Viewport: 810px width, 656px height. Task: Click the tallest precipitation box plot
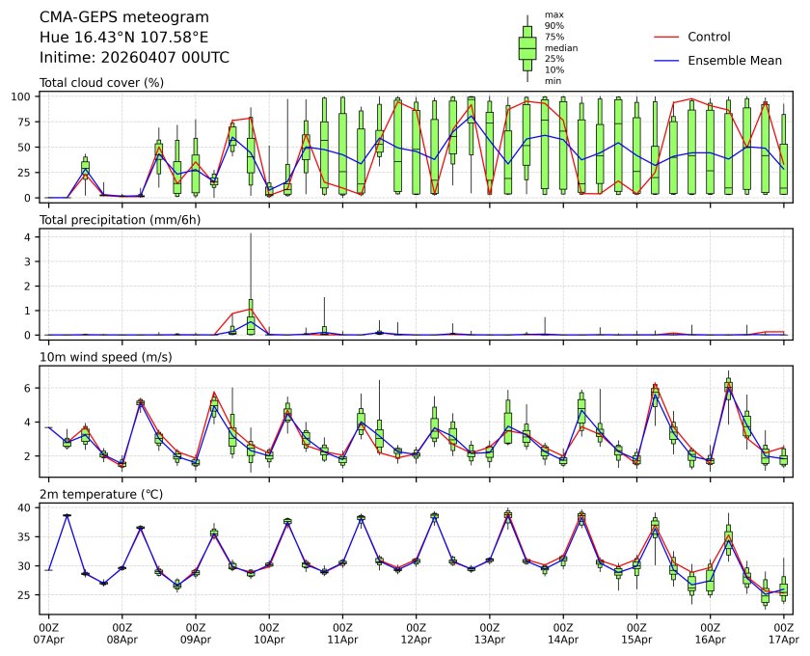click(x=251, y=316)
